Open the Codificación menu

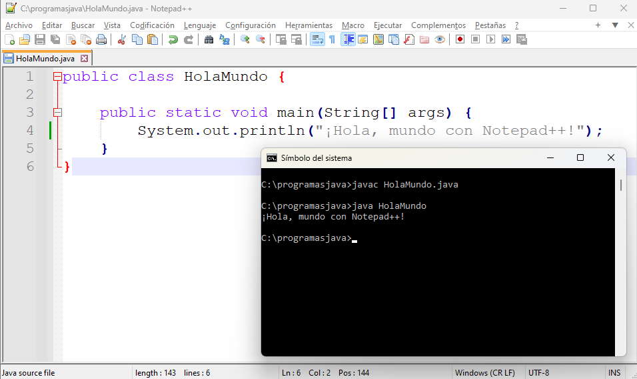click(x=152, y=25)
